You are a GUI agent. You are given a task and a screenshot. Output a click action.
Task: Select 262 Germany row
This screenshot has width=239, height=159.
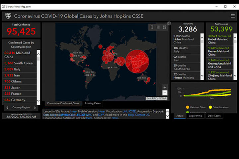tap(20, 100)
